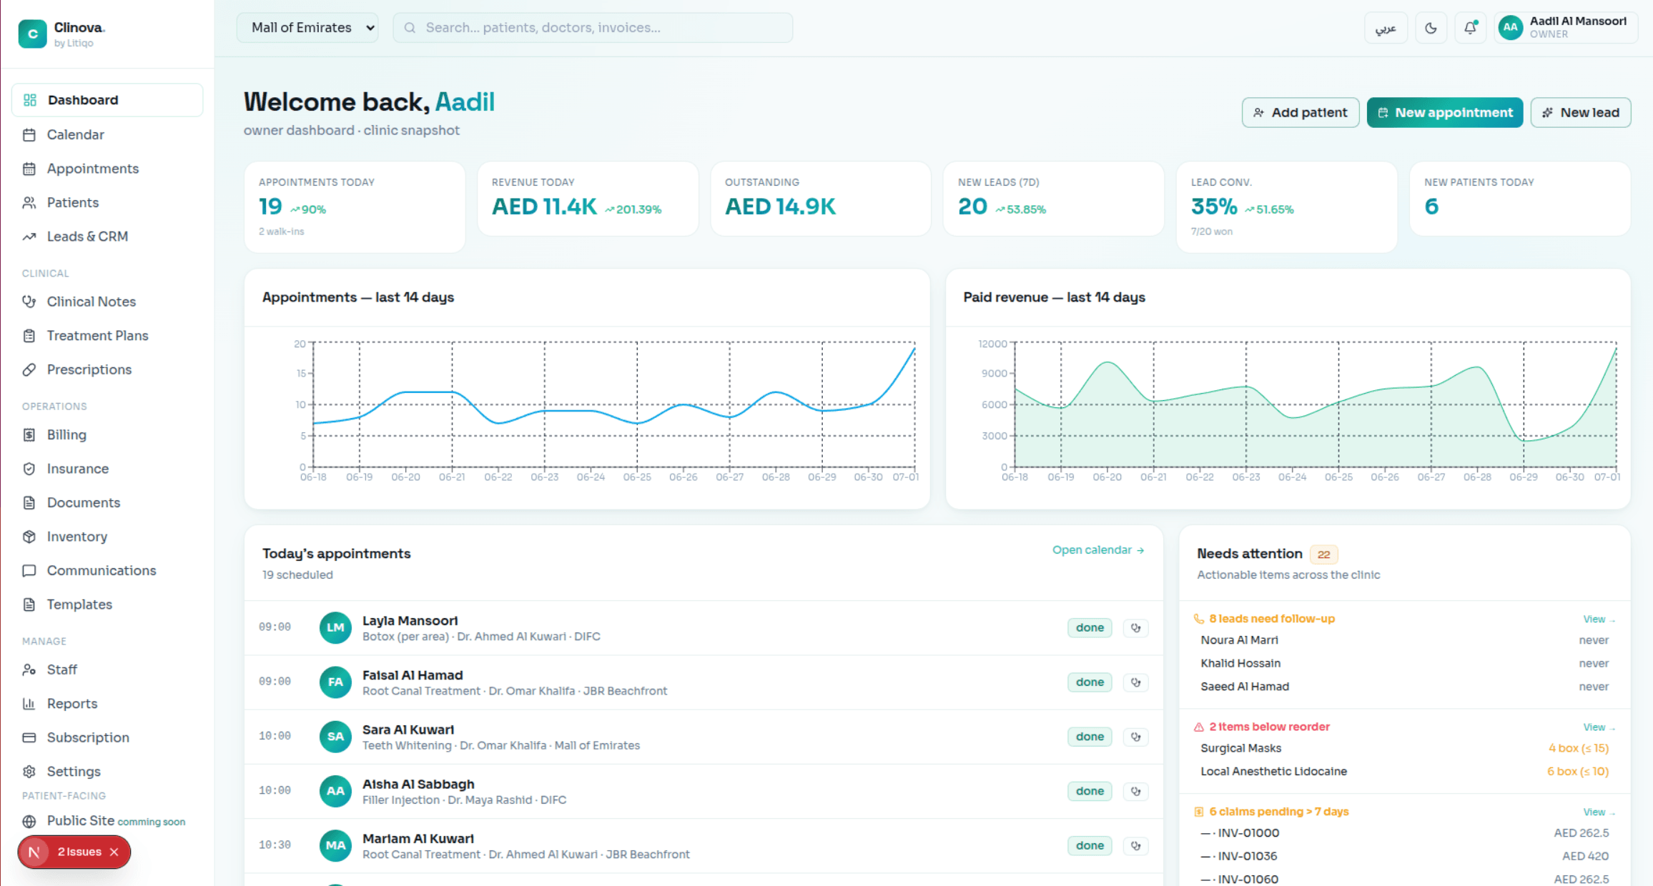Click the New Patients Today card
The height and width of the screenshot is (886, 1653).
coord(1520,199)
